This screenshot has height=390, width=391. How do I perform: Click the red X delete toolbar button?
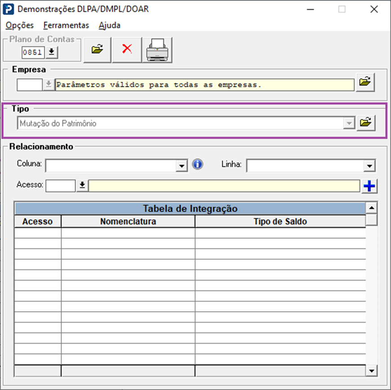(x=127, y=50)
